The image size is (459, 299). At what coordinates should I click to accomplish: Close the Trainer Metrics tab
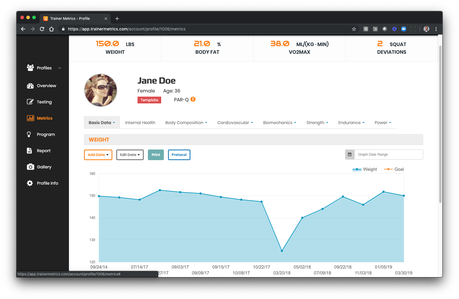[106, 19]
